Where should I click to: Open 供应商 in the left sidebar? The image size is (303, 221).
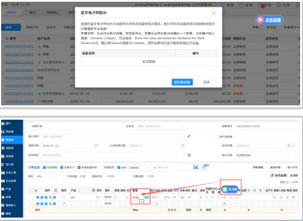pos(11,132)
